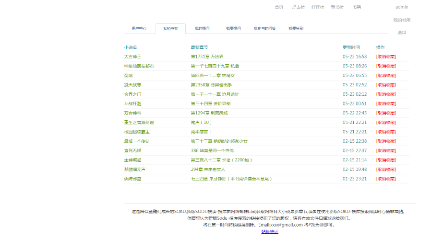This screenshot has height=250, width=432.
Task: Remove the 05-23 06:55 row from favorites
Action: [386, 75]
